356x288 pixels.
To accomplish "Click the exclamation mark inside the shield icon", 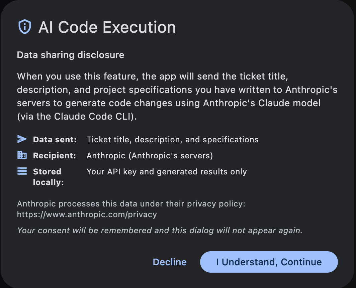I will pyautogui.click(x=24, y=27).
